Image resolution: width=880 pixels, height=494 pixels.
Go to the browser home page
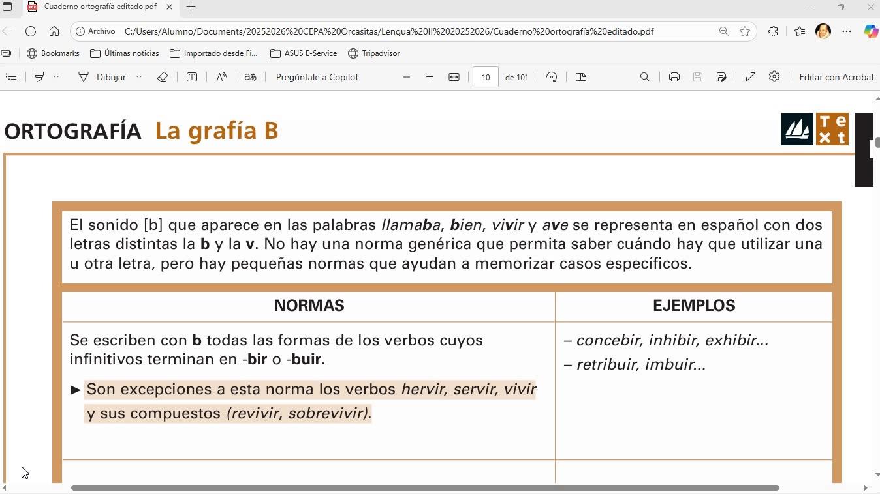[x=54, y=31]
